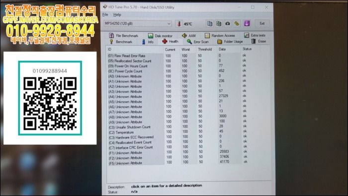The height and width of the screenshot is (196, 348).
Task: Select the (F1) Unknown Attribute row
Action: [x=177, y=152]
